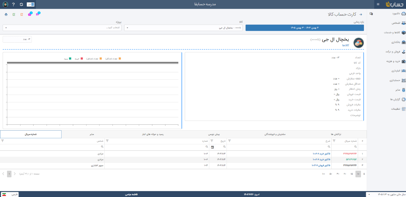Open the اشخاص people sidebar icon
Viewport: 406px width, 197px height.
point(403,23)
